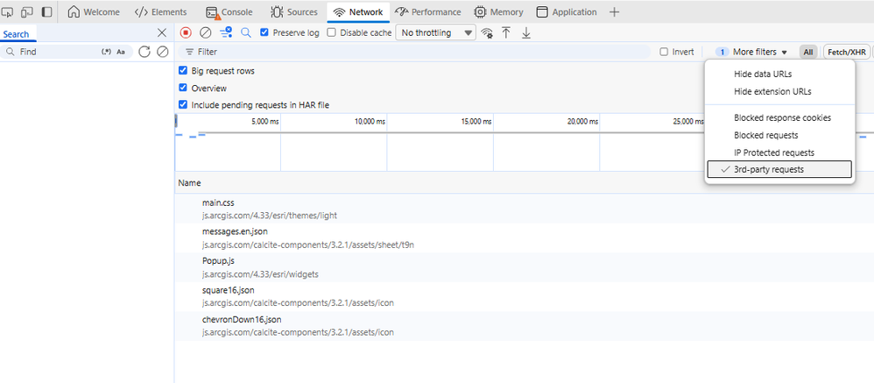Close the Search panel
The height and width of the screenshot is (383, 874).
pyautogui.click(x=161, y=32)
